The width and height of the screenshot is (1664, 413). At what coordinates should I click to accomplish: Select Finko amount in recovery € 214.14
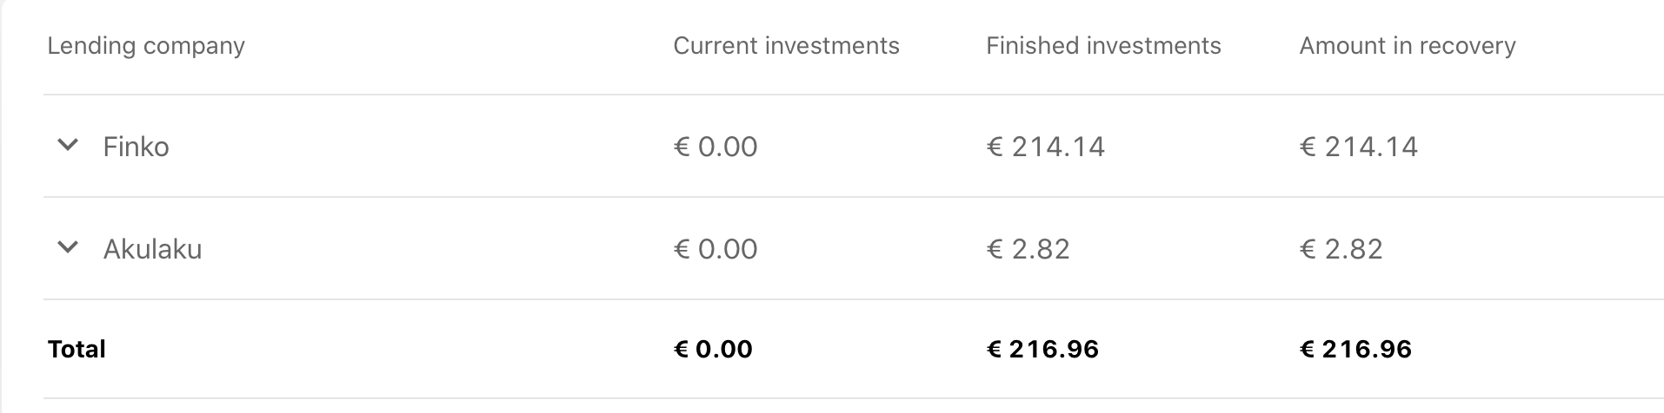point(1359,147)
